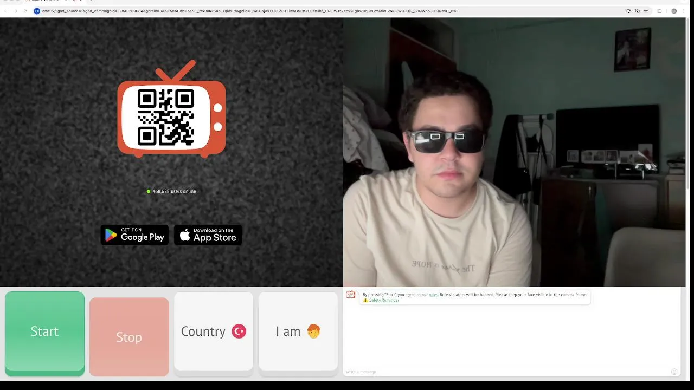Click the OmeTV avatar icon in chat
694x390 pixels.
click(351, 295)
